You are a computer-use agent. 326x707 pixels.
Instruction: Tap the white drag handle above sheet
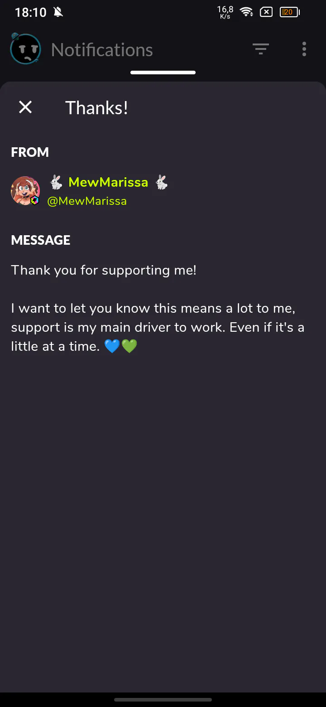point(163,73)
